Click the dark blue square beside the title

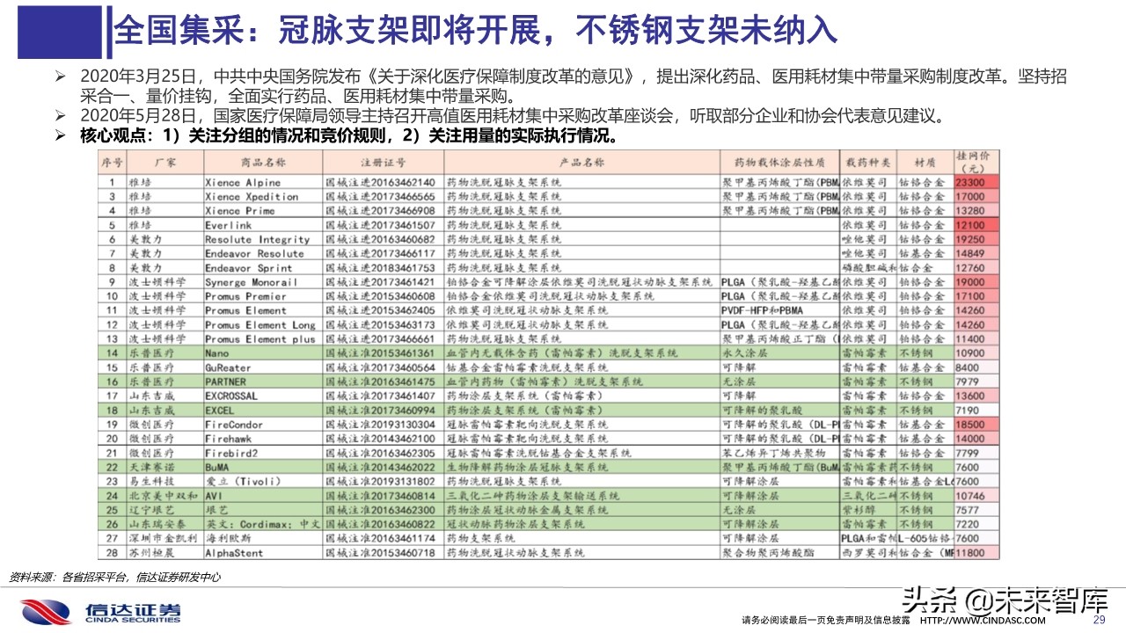tap(58, 27)
